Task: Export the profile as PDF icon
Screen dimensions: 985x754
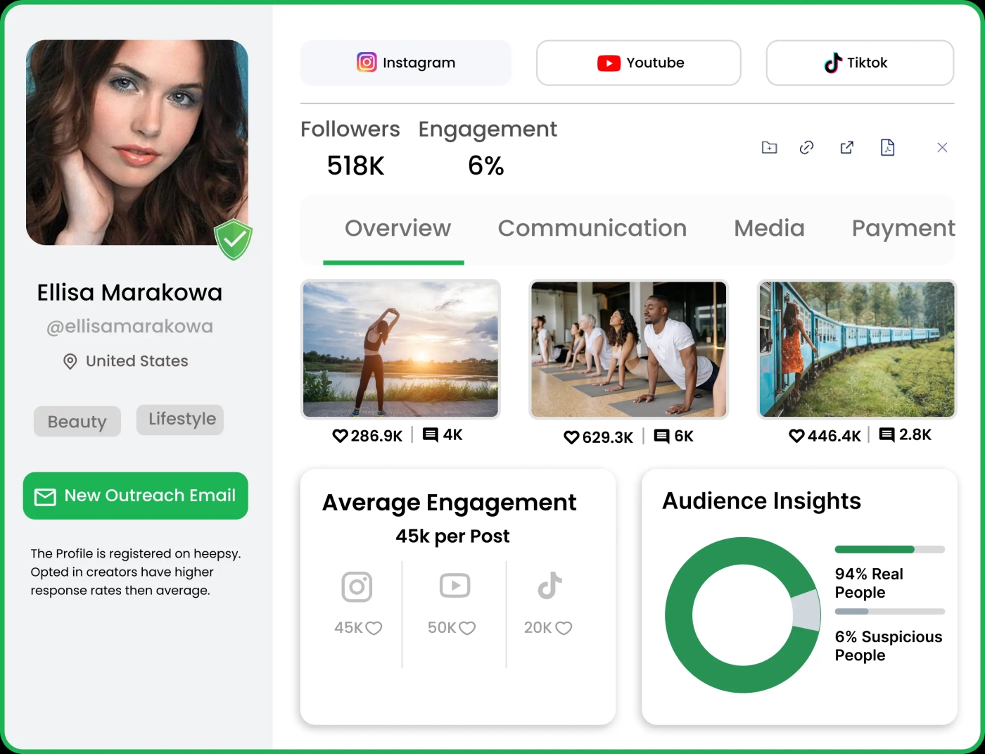Action: pos(887,147)
